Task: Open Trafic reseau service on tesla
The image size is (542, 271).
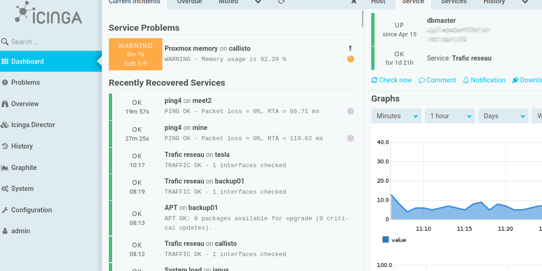Action: (184, 155)
